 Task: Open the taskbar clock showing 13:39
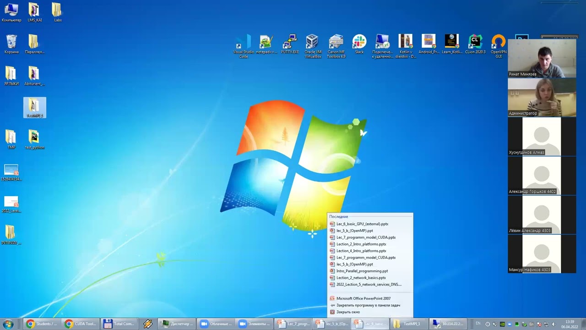570,324
